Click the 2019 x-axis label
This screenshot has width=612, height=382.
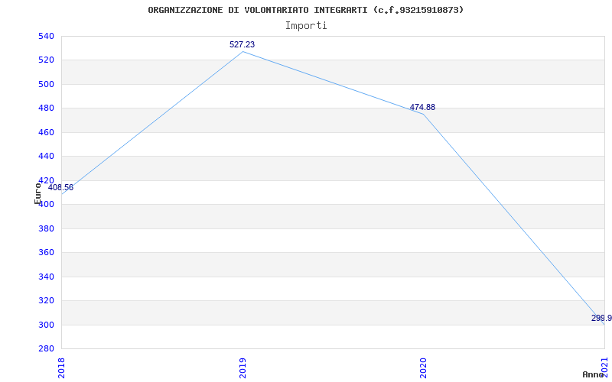(x=243, y=367)
